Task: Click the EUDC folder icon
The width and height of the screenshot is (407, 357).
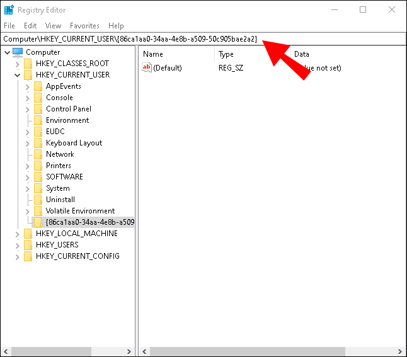Action: 38,132
